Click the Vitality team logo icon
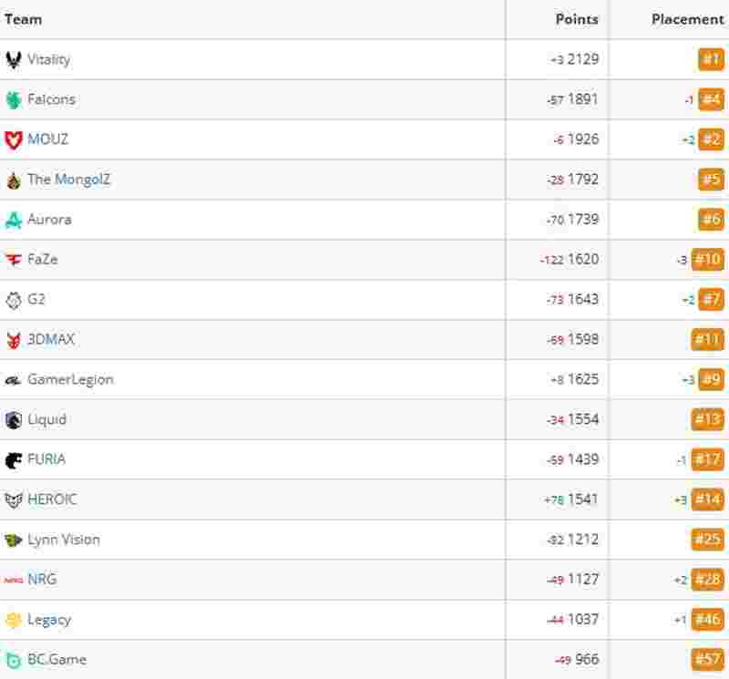 coord(14,60)
